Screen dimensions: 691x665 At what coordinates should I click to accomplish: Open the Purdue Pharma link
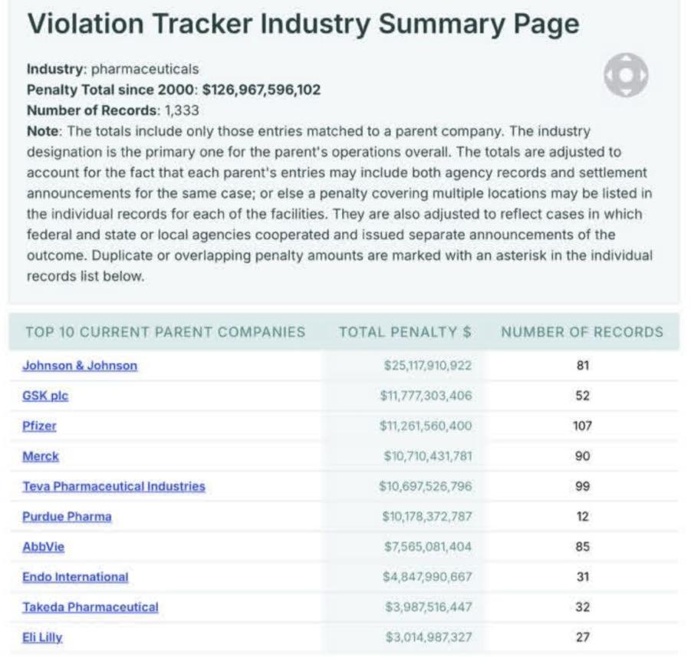[x=67, y=516]
